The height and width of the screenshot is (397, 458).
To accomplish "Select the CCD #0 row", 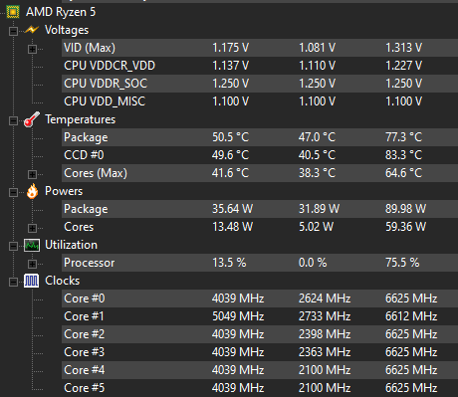I will pyautogui.click(x=260, y=155).
